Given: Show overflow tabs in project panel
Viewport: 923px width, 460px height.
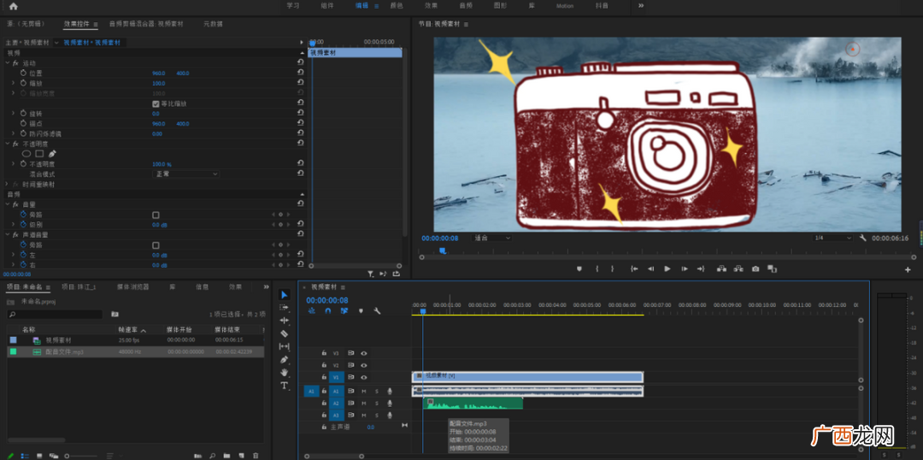Looking at the screenshot, I should pyautogui.click(x=266, y=286).
